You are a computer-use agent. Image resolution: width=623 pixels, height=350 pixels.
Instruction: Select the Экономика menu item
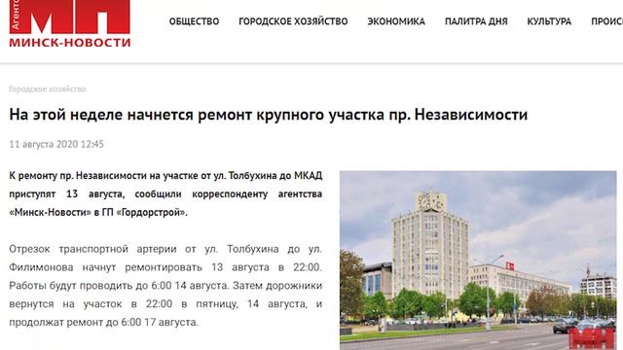click(x=396, y=21)
